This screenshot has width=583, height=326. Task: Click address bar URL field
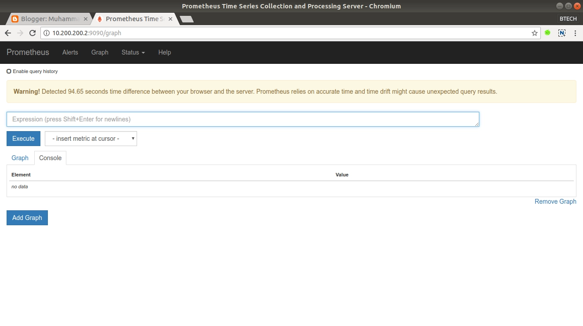290,33
